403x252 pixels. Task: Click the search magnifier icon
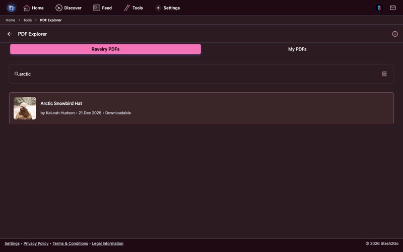point(16,74)
